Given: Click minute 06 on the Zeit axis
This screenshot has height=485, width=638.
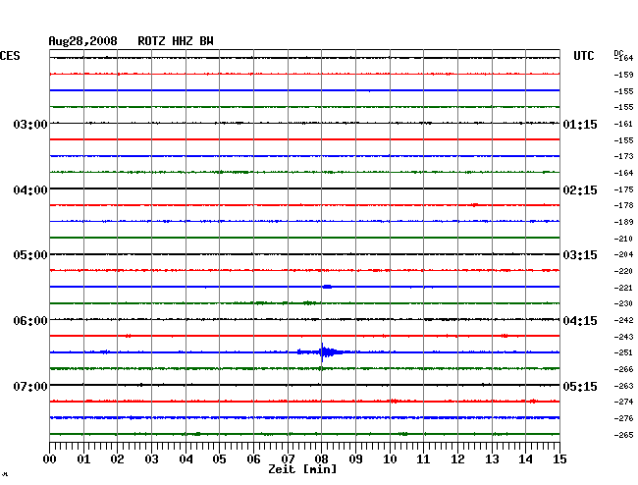Looking at the screenshot, I should [253, 459].
